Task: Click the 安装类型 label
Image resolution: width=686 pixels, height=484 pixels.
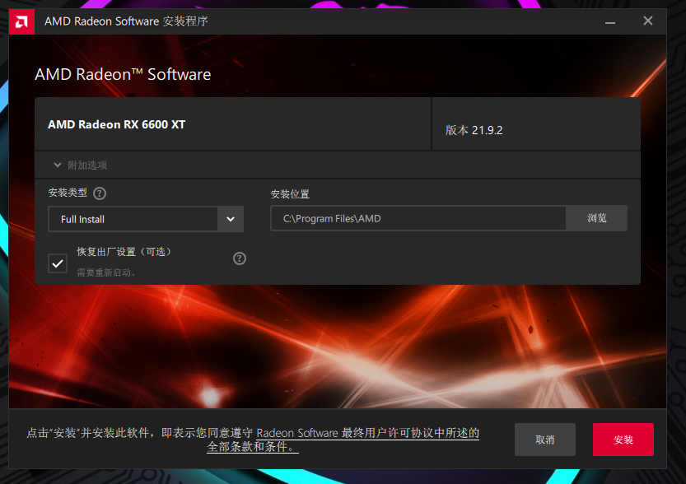Action: [x=68, y=193]
